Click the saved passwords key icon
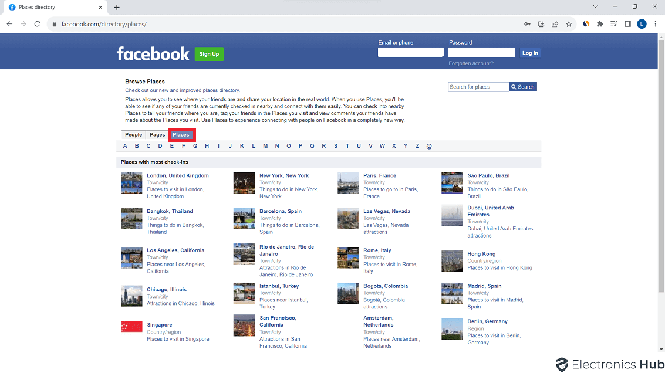The height and width of the screenshot is (373, 665). tap(527, 24)
